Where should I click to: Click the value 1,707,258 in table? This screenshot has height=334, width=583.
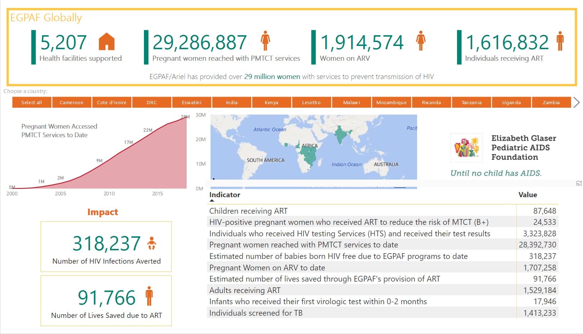539,268
